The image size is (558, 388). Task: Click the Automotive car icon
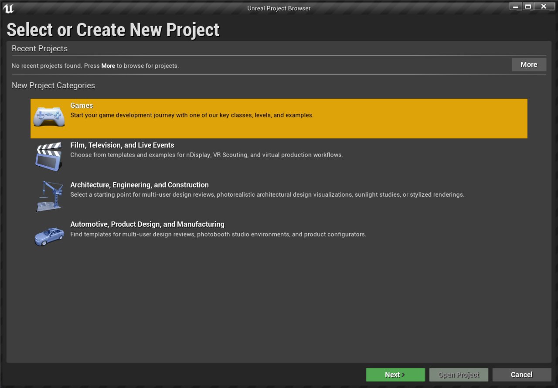point(49,236)
